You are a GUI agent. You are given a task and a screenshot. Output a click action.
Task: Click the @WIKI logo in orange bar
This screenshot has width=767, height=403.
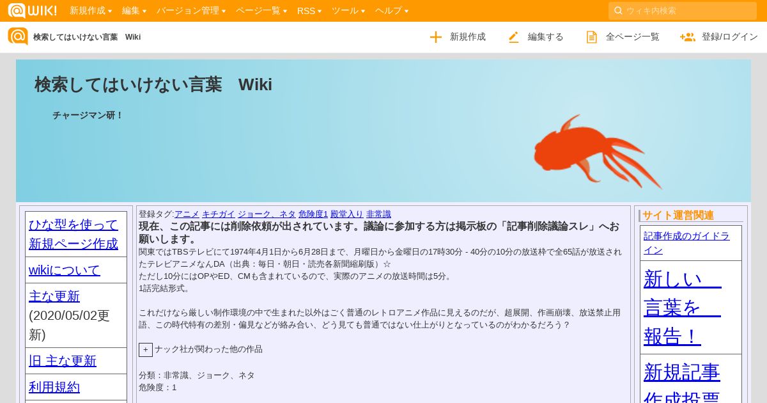pyautogui.click(x=32, y=10)
